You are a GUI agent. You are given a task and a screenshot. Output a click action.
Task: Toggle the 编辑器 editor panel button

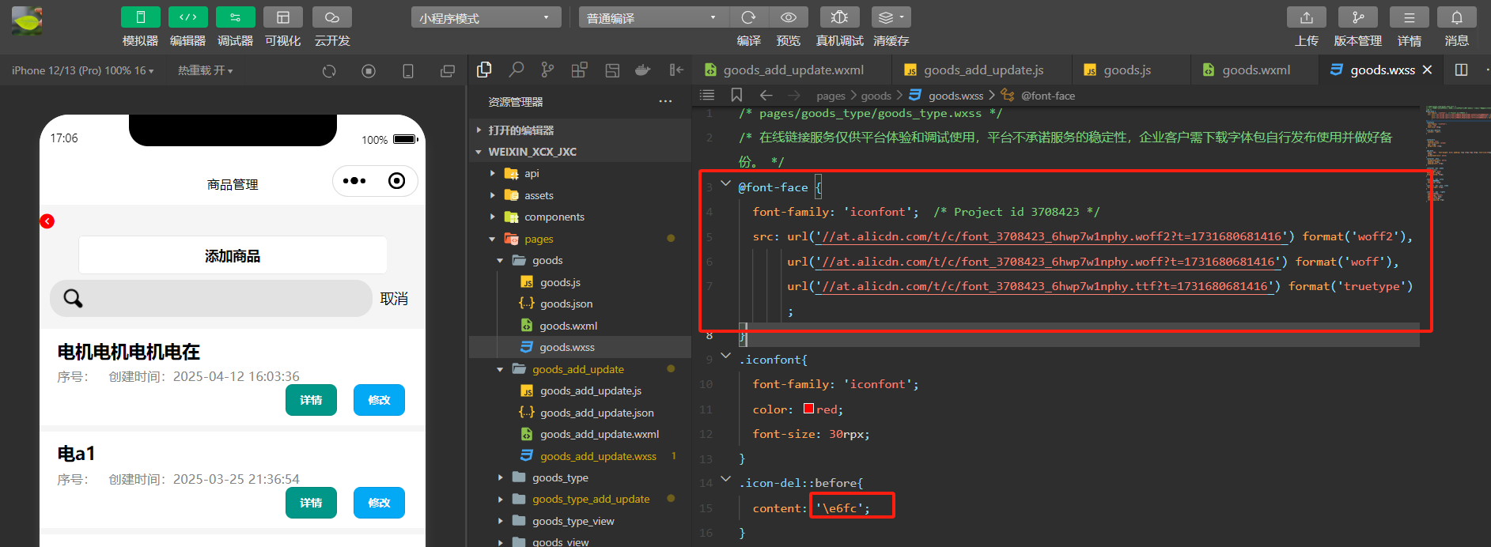pos(187,17)
